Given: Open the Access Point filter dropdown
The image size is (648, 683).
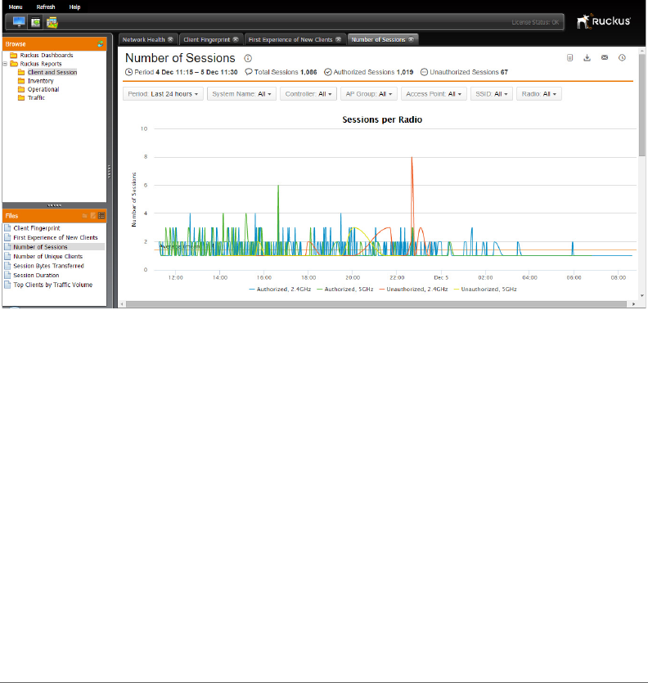Looking at the screenshot, I should point(434,94).
